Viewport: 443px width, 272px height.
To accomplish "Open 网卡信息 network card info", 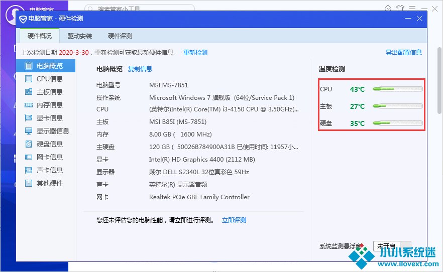I will [x=49, y=157].
